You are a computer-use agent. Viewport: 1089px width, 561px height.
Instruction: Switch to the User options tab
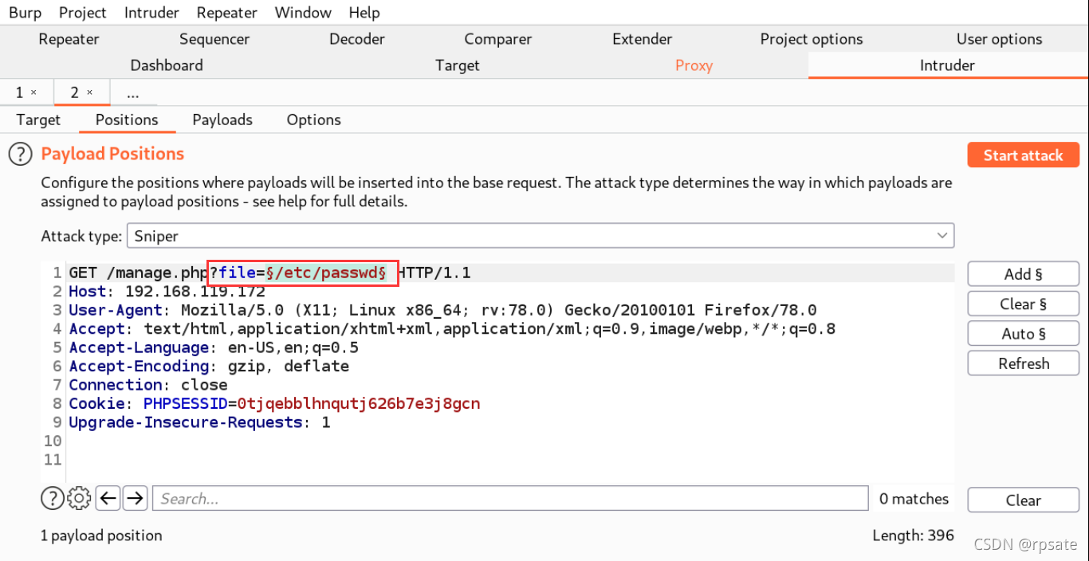click(1000, 39)
